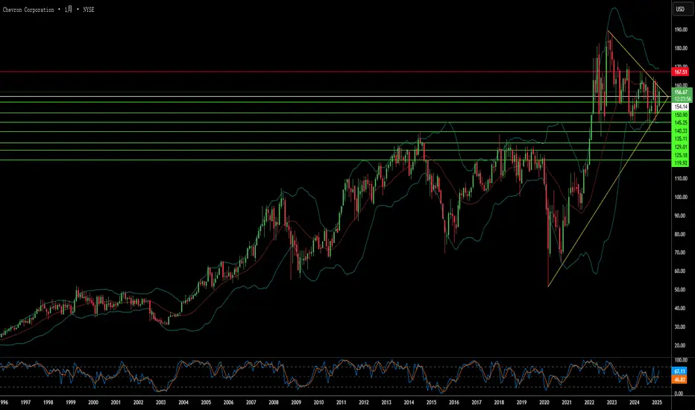Click the 190.00 tick on price axis
This screenshot has width=695, height=410.
[x=680, y=31]
